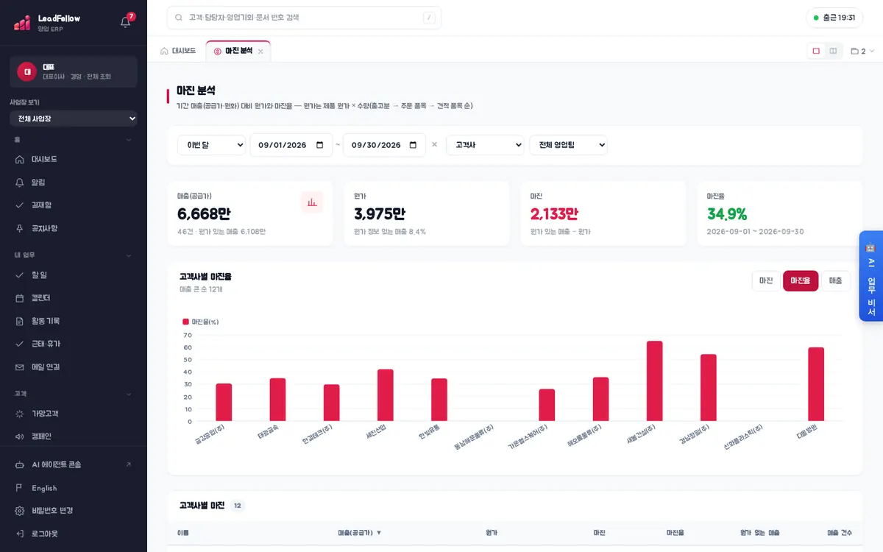883x552 pixels.
Task: Click the 비밀번호 변경 gear item
Action: point(74,511)
